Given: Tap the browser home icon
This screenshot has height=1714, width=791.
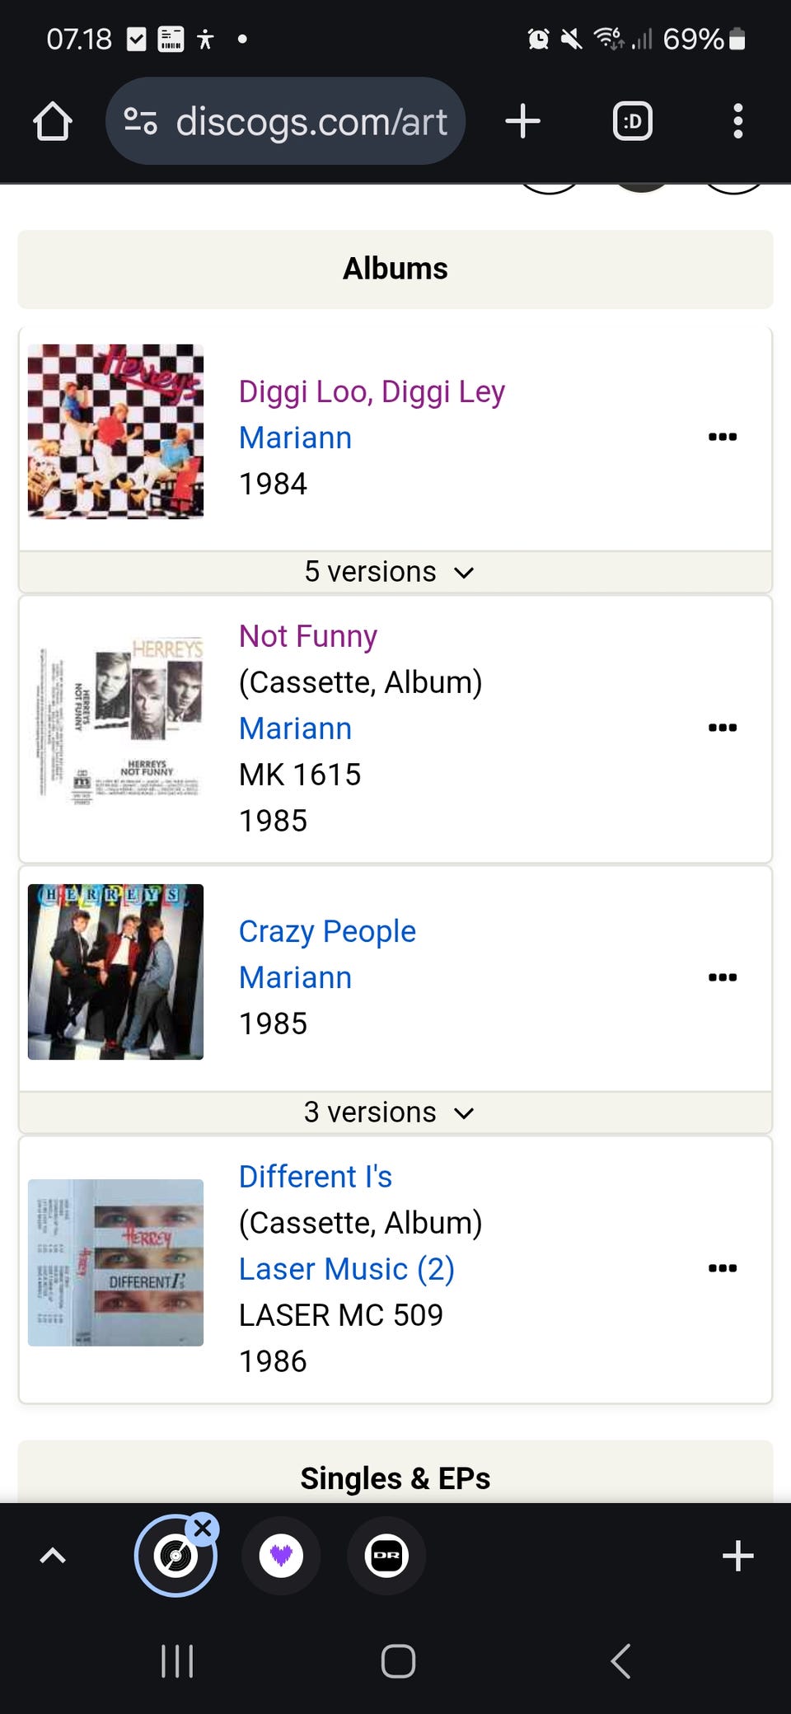Looking at the screenshot, I should pyautogui.click(x=53, y=121).
